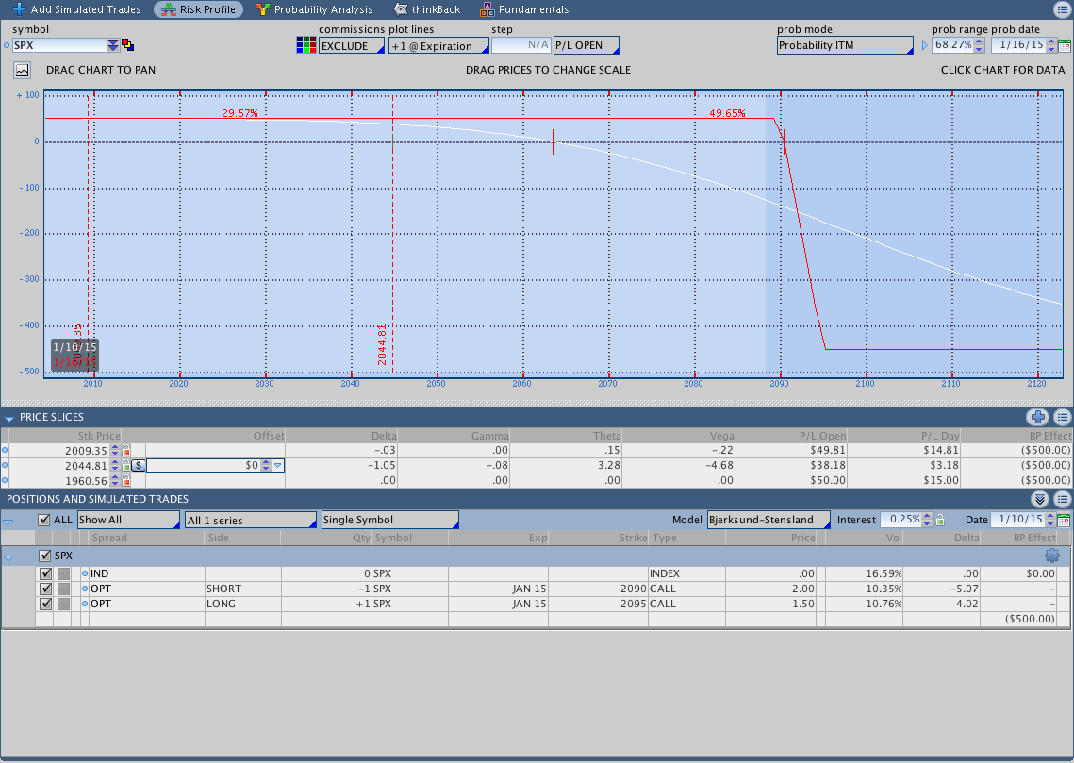Image resolution: width=1074 pixels, height=763 pixels.
Task: Adjust the Date 1/10/15 stepper
Action: [1051, 520]
